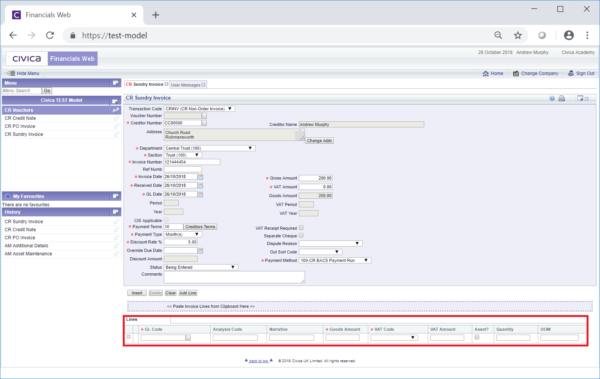Open browser profile account icon

[x=569, y=35]
